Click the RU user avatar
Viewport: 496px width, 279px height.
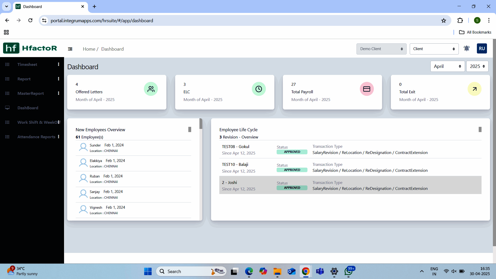pos(482,49)
